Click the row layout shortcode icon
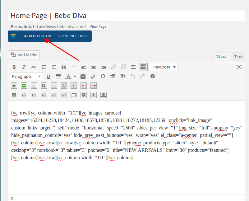Image resolution: width=249 pixels, height=201 pixels. coord(14,95)
